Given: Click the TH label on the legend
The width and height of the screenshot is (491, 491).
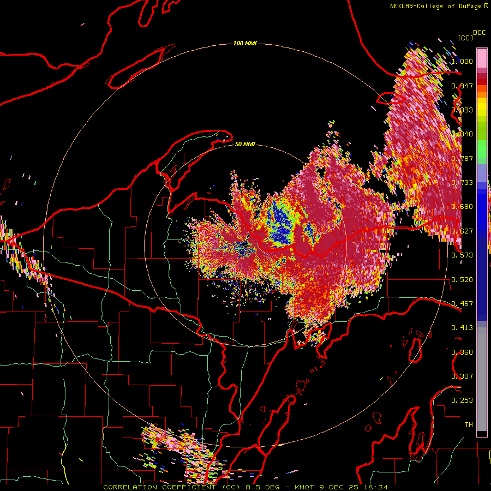Looking at the screenshot, I should (469, 425).
